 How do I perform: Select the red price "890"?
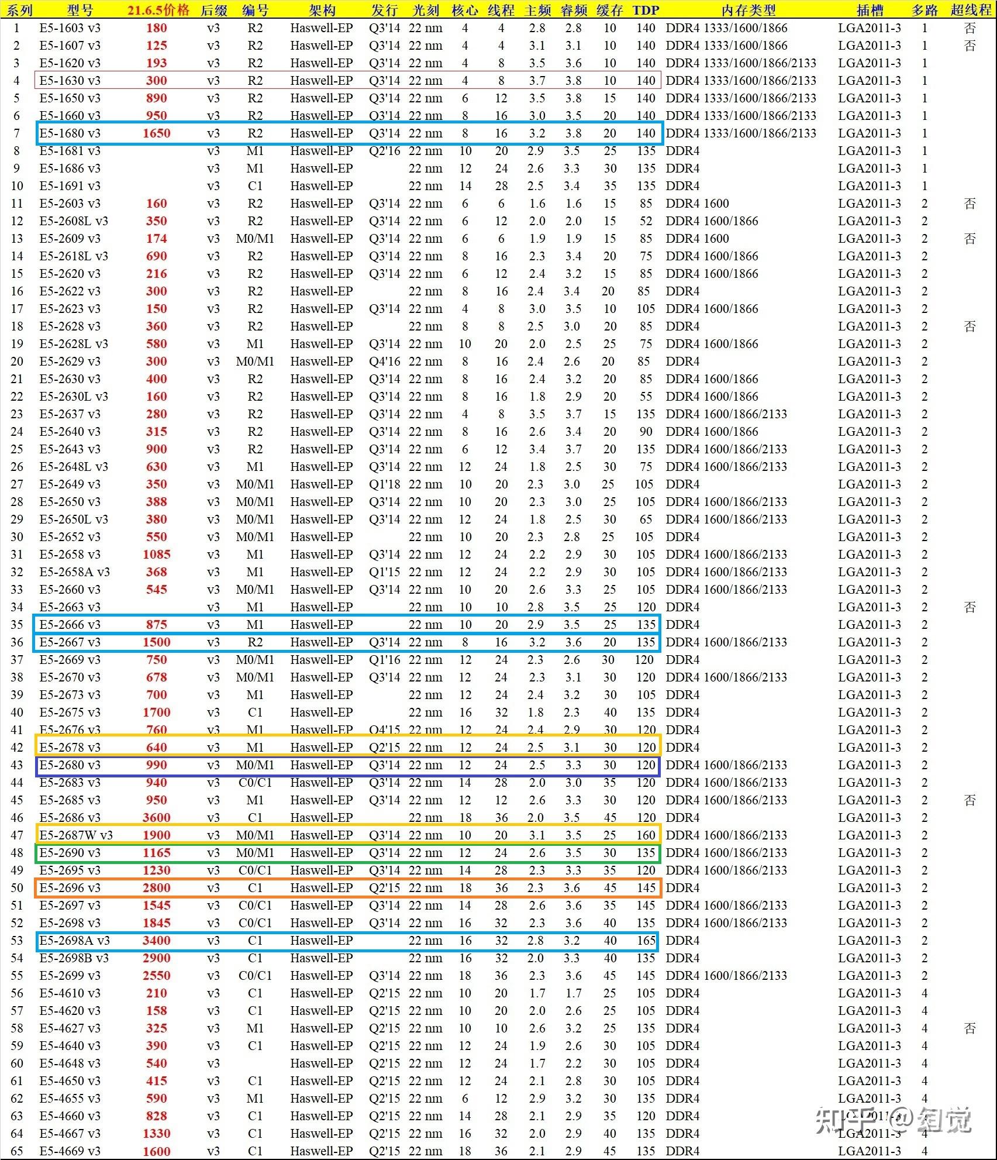coord(157,98)
